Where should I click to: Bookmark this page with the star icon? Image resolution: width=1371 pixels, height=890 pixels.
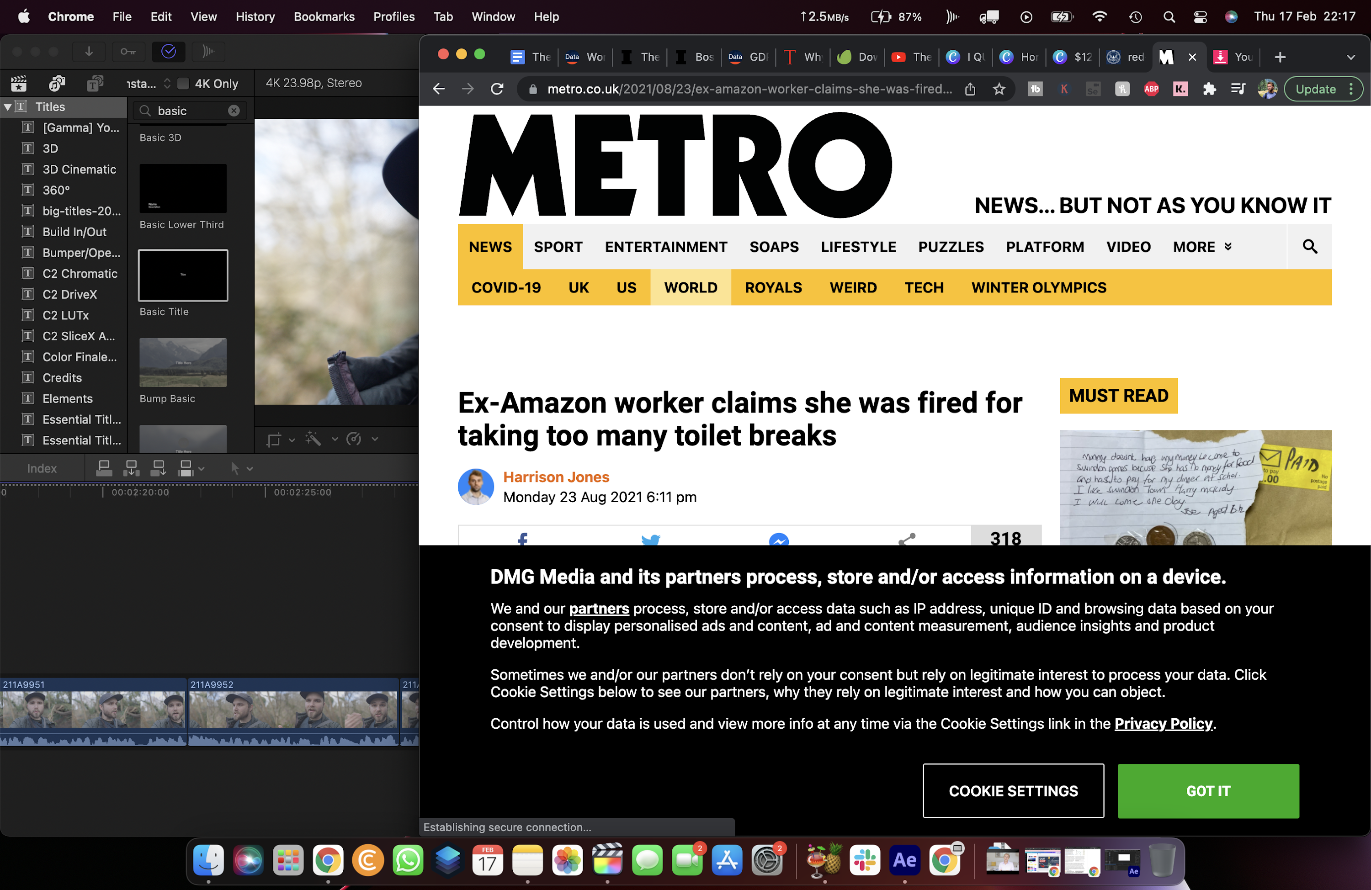point(999,89)
